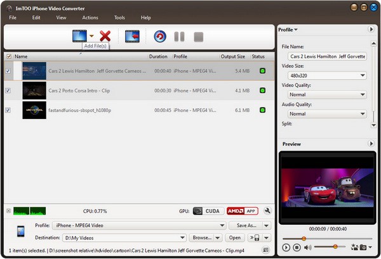Screen dimensions: 381x259
Task: Remove selected file with red X icon
Action: pyautogui.click(x=105, y=36)
